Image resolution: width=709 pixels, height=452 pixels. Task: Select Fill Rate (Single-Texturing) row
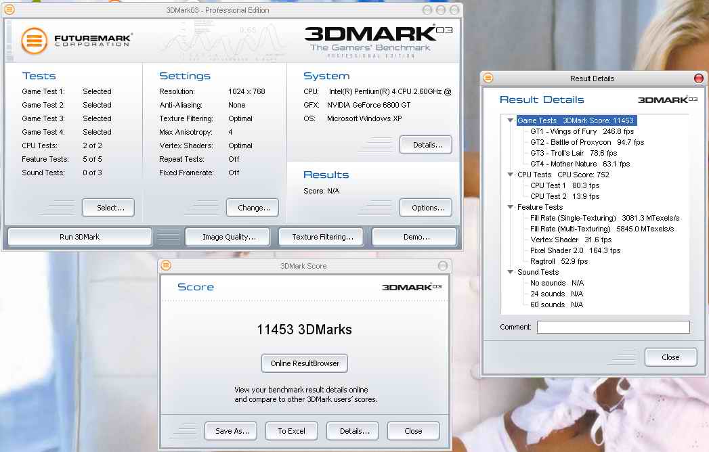[605, 219]
